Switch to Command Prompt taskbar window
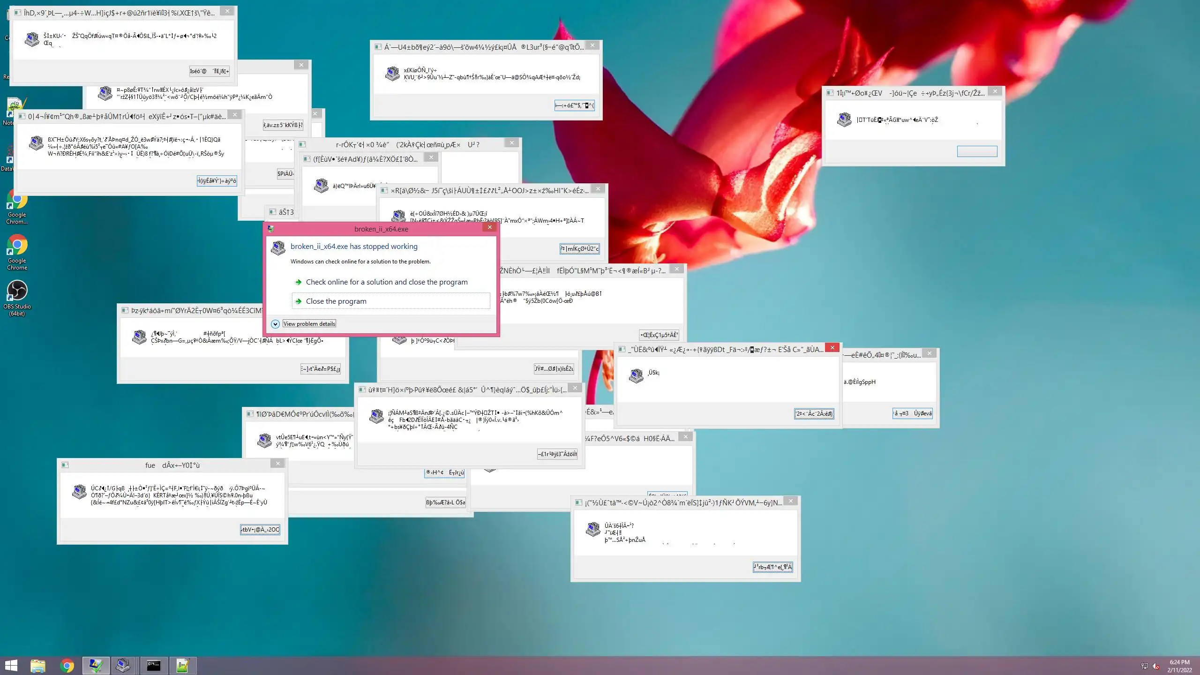 pyautogui.click(x=154, y=666)
